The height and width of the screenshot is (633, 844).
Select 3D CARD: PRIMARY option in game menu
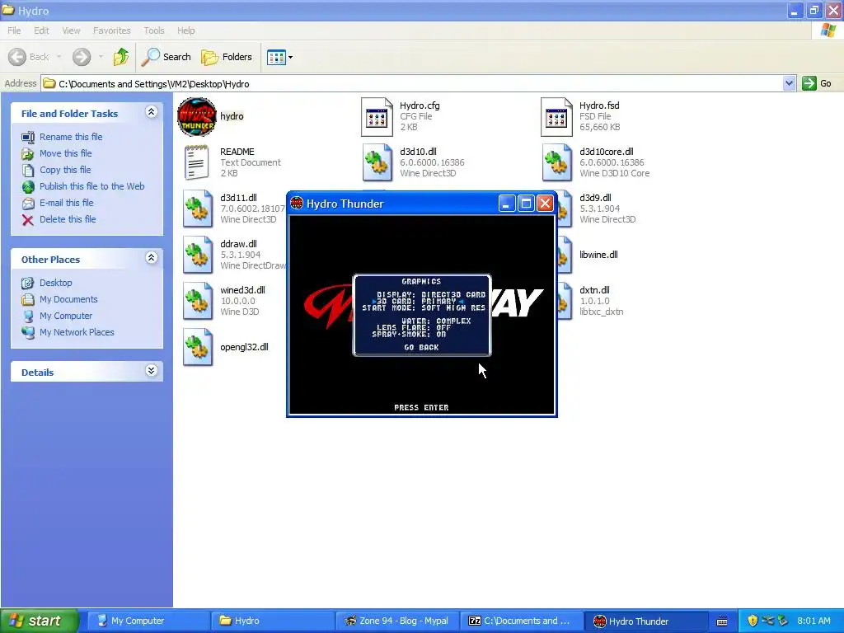point(416,302)
